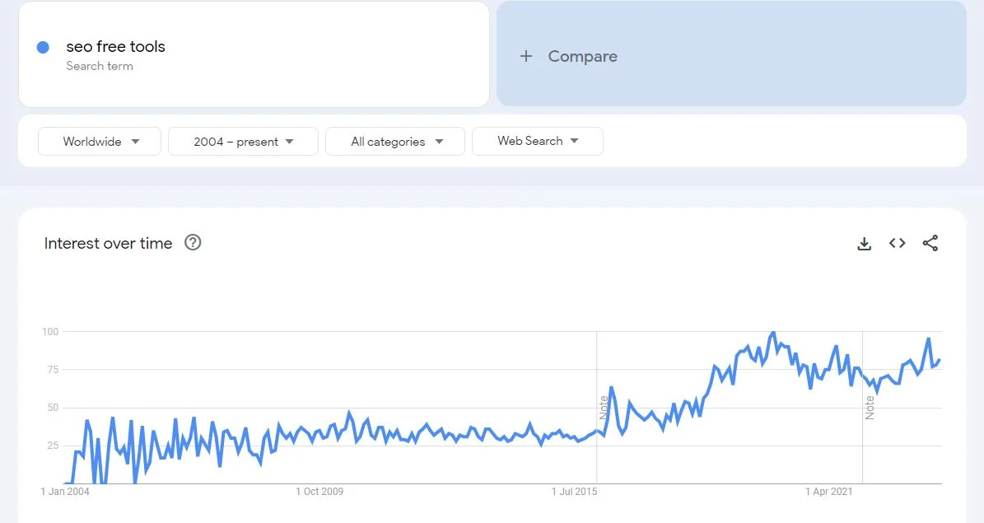Open the Interest over time help tooltip
This screenshot has height=523, width=984.
192,242
